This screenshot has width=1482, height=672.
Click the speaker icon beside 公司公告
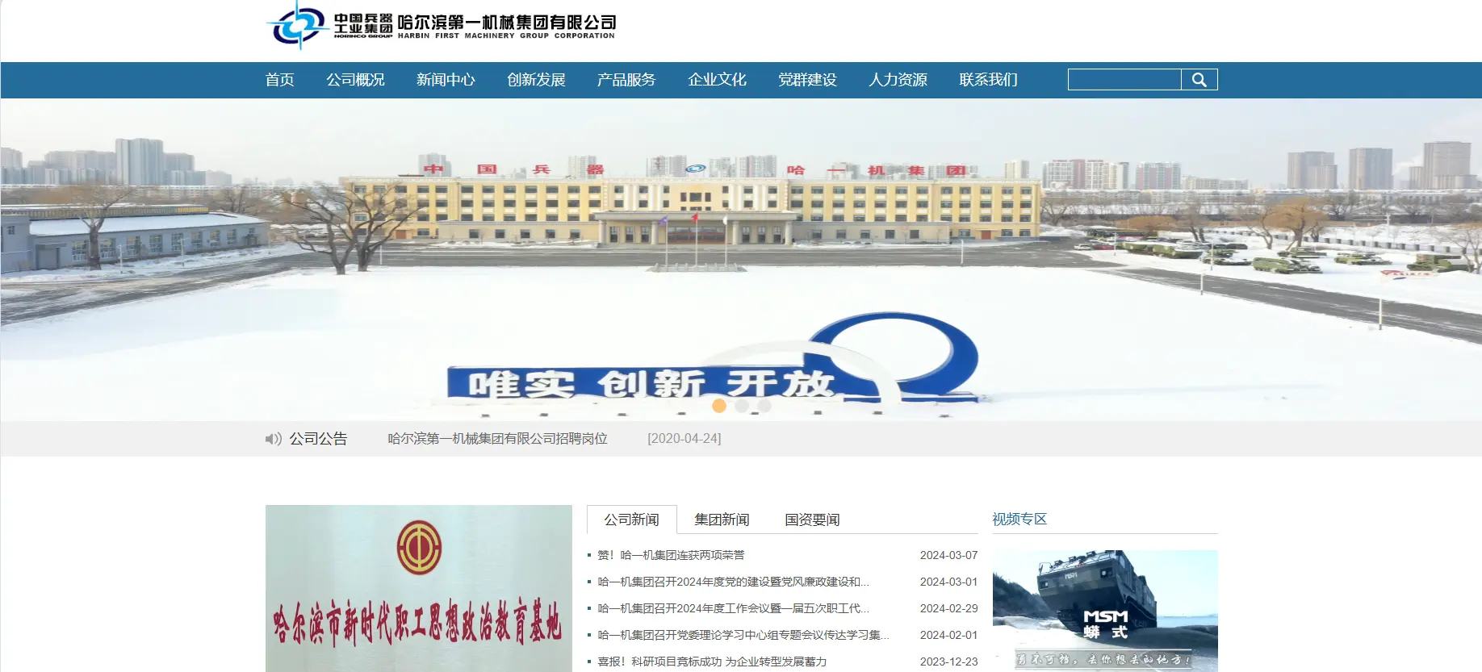click(274, 439)
